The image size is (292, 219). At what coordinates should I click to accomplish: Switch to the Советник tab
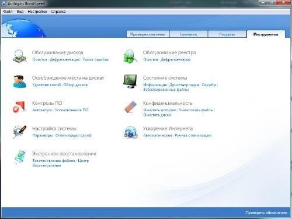pos(188,34)
